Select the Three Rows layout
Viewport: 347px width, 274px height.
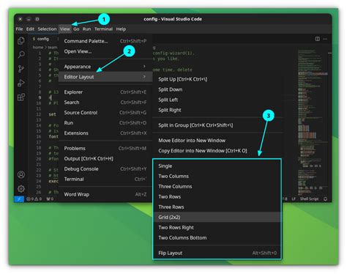coord(217,207)
